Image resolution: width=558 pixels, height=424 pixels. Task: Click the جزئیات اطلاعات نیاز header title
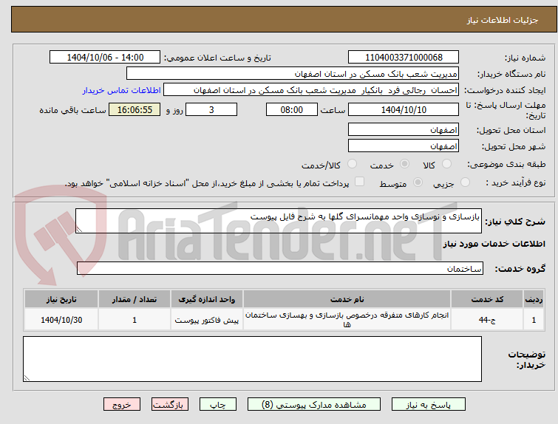[503, 20]
